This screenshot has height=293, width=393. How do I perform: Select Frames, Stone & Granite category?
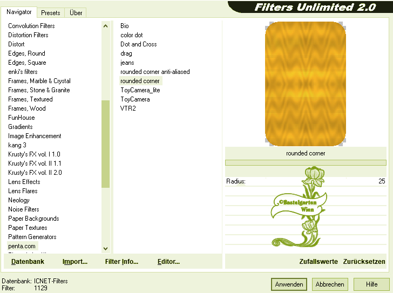point(39,90)
